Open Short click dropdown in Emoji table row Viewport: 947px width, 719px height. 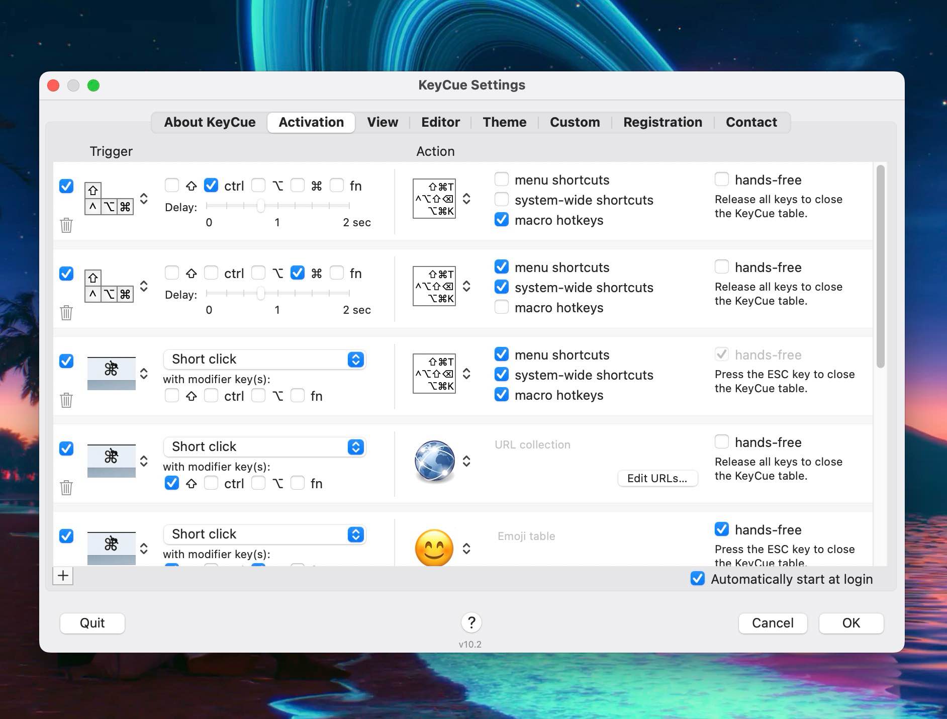pyautogui.click(x=264, y=534)
